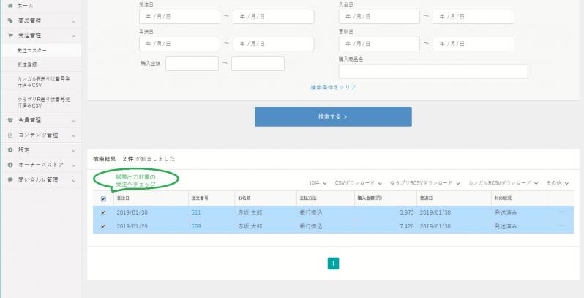The image size is (584, 298).
Task: Select 受注登録 in the sidebar
Action: click(x=41, y=64)
